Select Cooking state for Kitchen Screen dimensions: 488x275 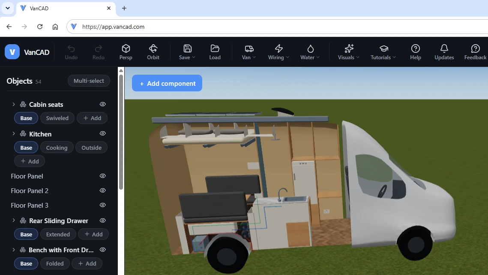[57, 148]
